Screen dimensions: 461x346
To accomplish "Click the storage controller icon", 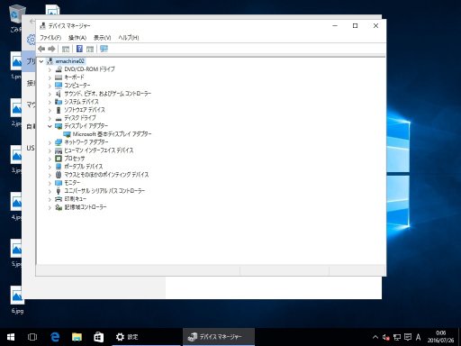I will point(59,207).
